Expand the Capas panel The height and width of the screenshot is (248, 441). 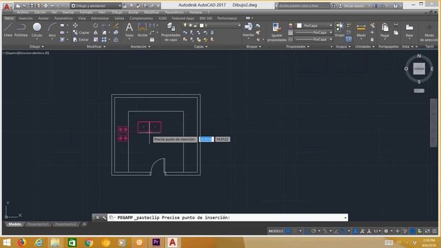click(201, 47)
